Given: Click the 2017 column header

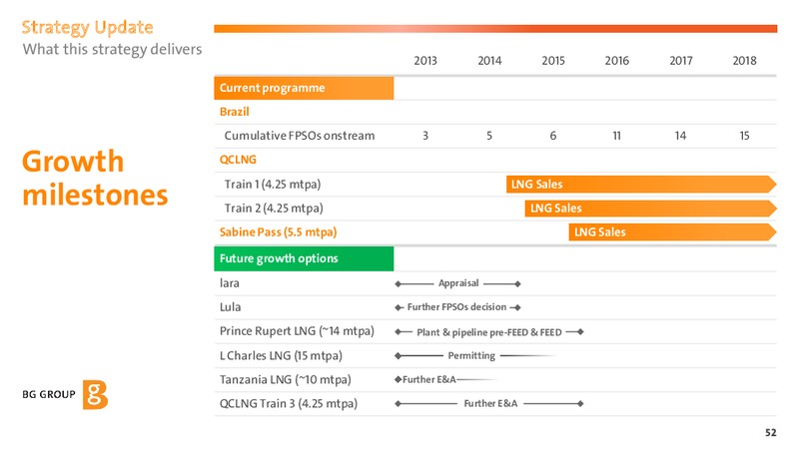Looking at the screenshot, I should 681,61.
